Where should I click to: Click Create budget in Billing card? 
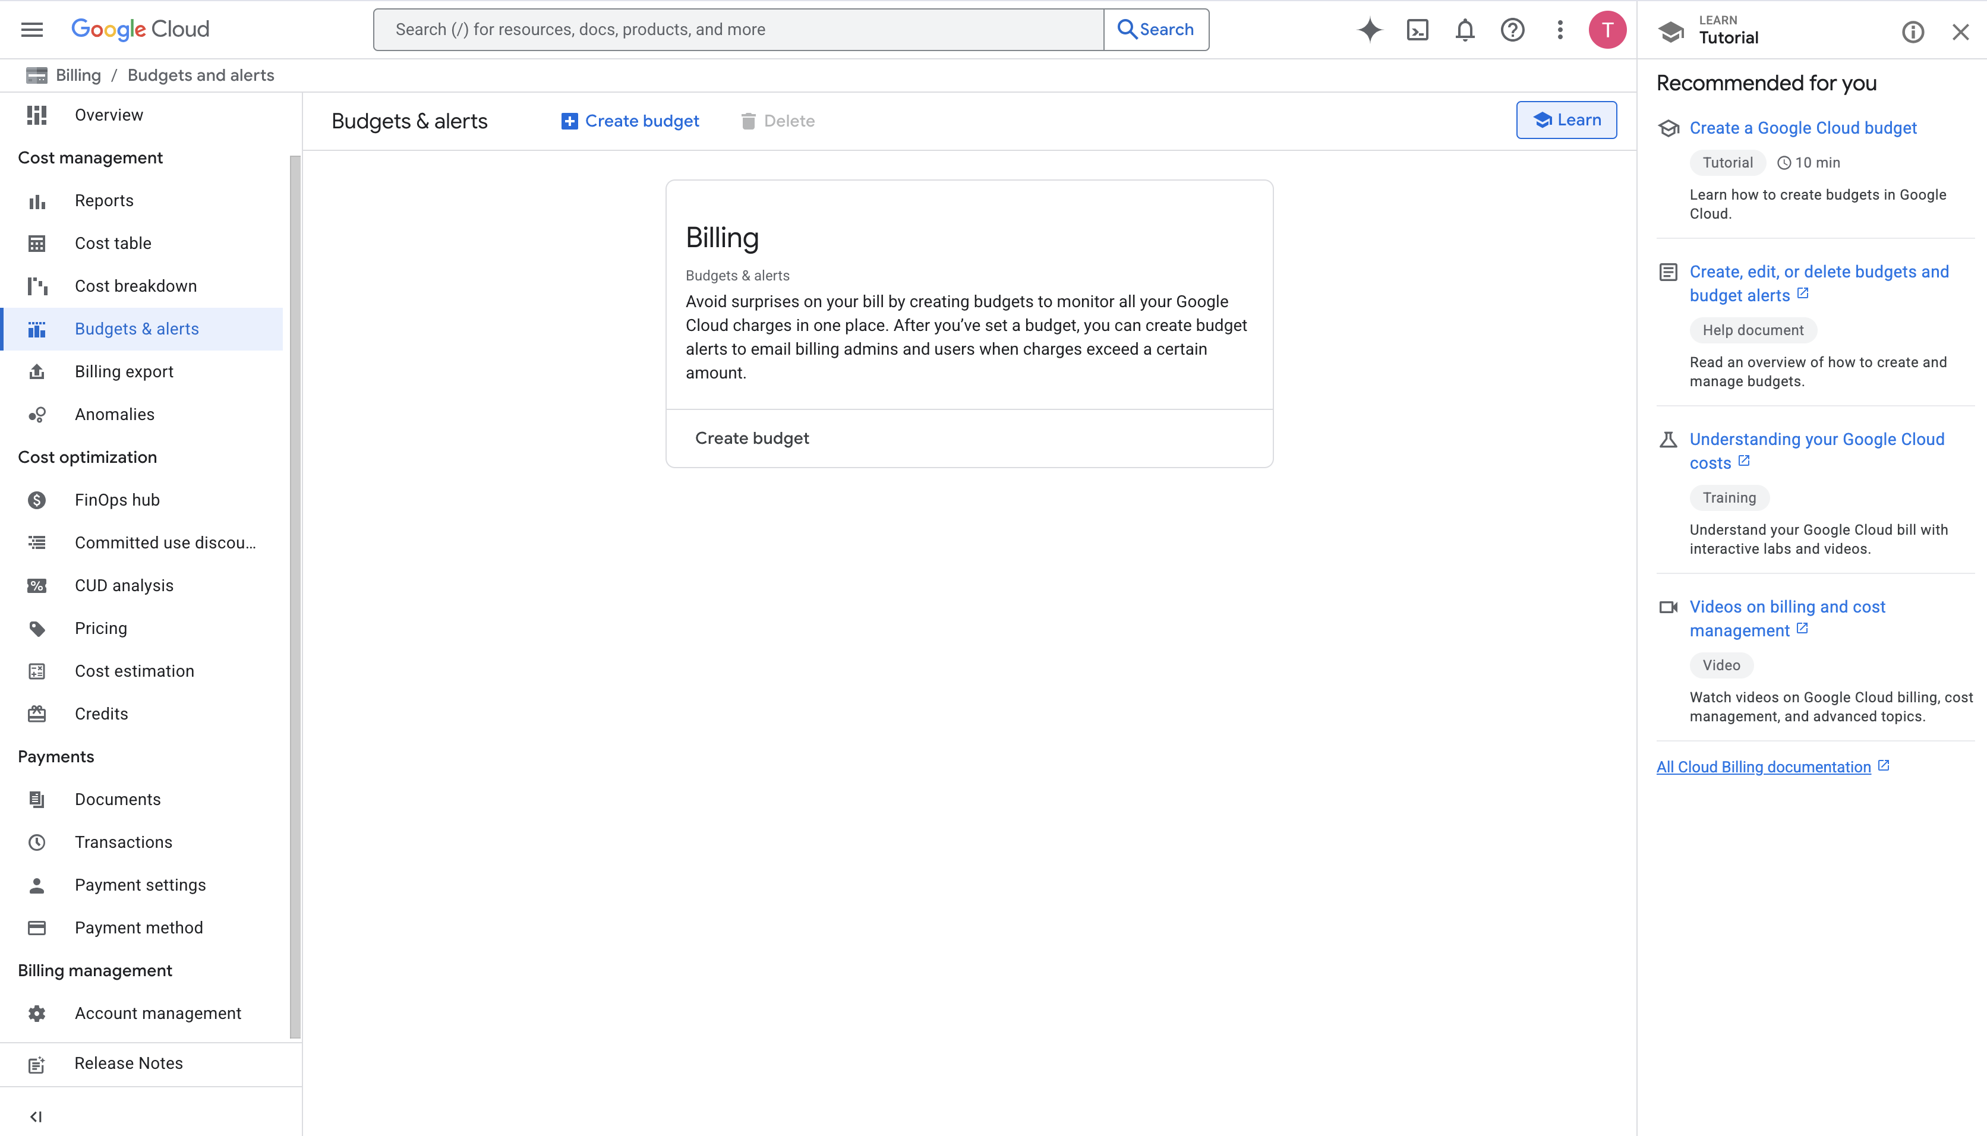(x=751, y=438)
